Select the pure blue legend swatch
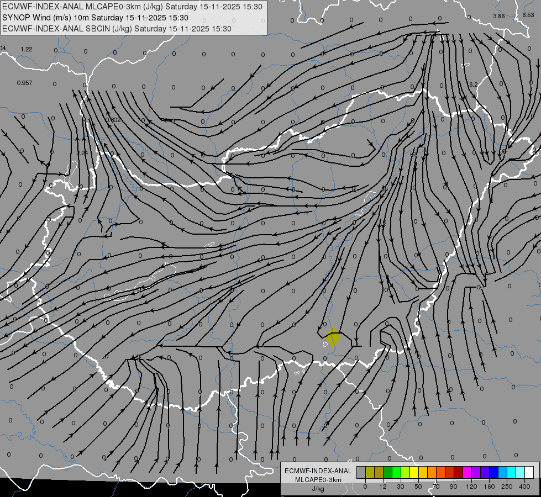 point(493,472)
